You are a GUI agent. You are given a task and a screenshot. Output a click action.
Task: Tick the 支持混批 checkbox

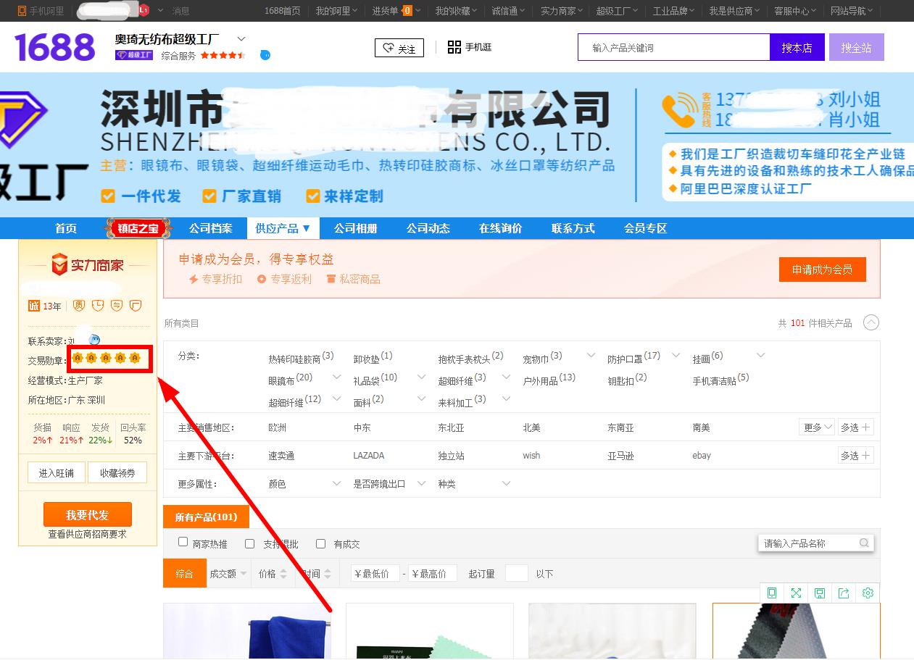(x=250, y=543)
